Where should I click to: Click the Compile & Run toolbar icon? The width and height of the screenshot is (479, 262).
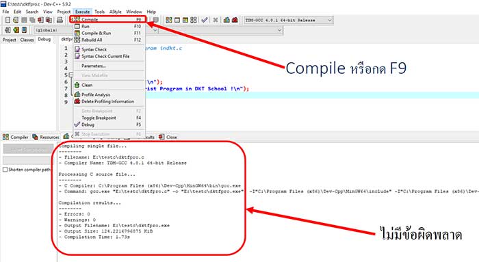tap(185, 20)
